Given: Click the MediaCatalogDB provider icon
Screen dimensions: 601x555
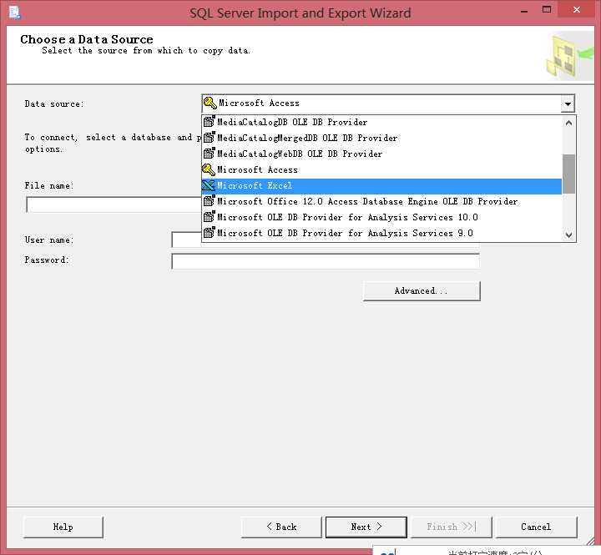Looking at the screenshot, I should pos(209,122).
